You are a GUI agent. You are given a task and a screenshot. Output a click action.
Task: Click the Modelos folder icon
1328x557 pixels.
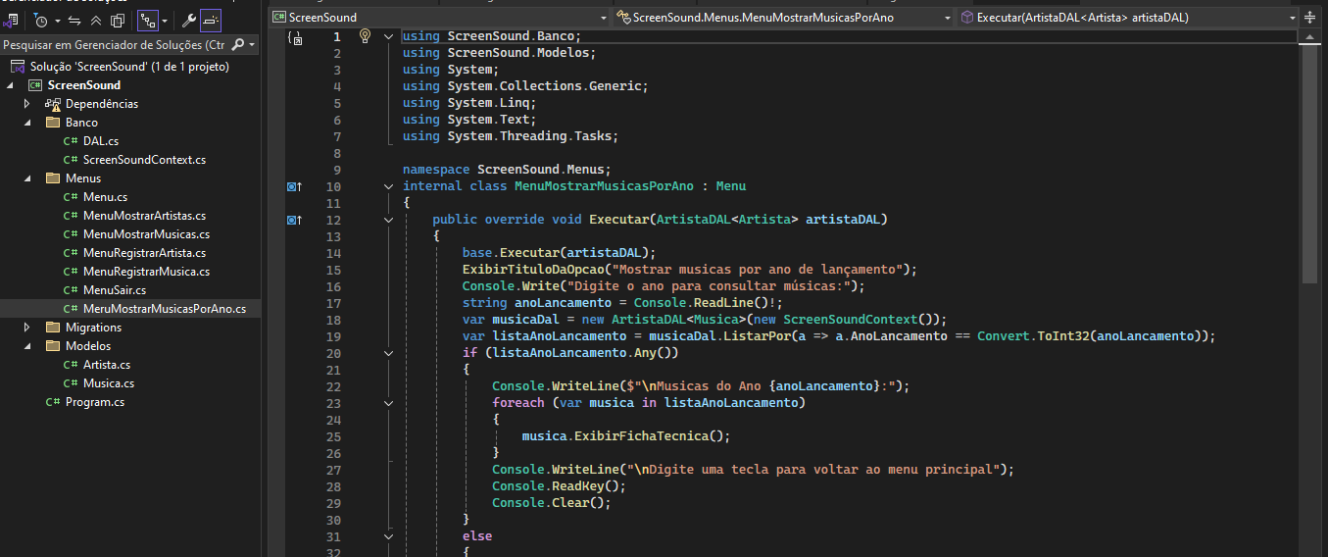click(x=53, y=346)
